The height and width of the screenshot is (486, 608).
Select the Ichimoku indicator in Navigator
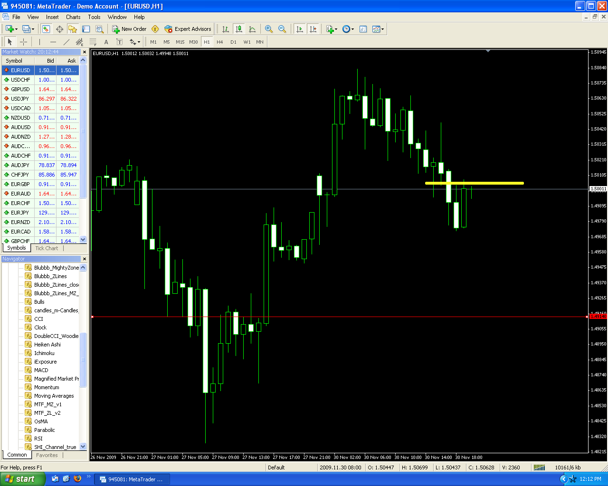tap(44, 353)
